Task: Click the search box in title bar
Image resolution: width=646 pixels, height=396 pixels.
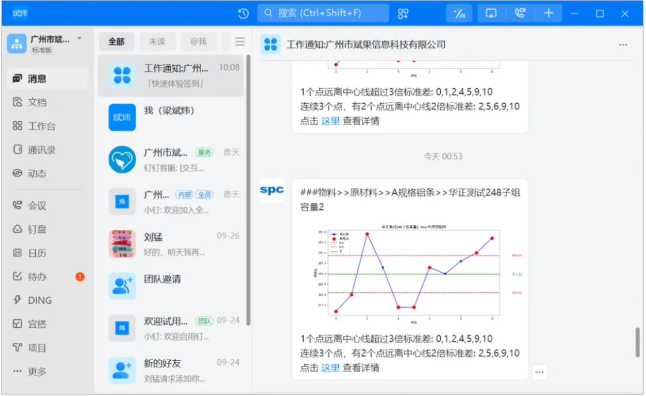Action: [323, 13]
